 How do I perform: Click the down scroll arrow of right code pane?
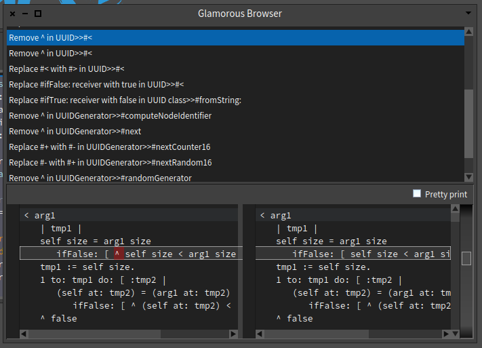click(x=456, y=334)
